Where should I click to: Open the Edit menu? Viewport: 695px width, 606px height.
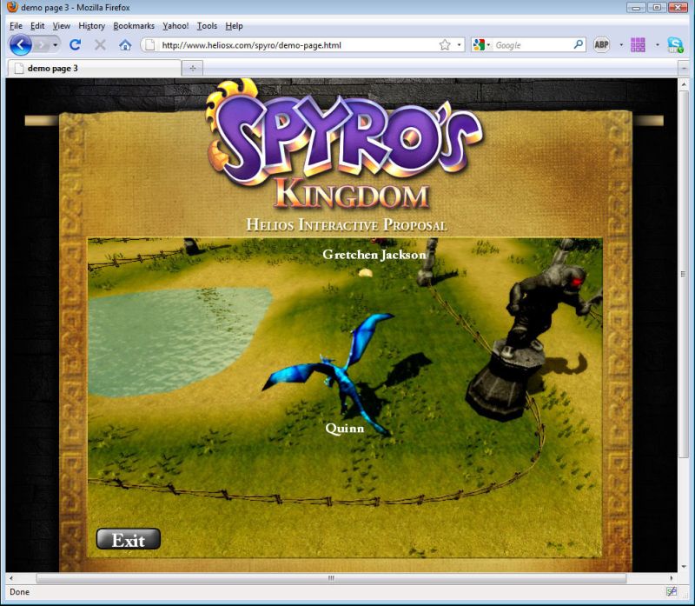(37, 26)
